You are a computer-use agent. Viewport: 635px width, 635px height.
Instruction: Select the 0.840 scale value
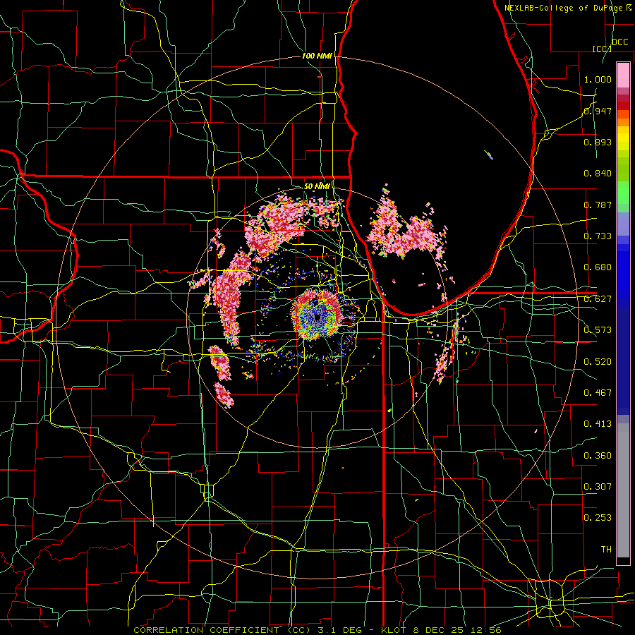point(598,174)
